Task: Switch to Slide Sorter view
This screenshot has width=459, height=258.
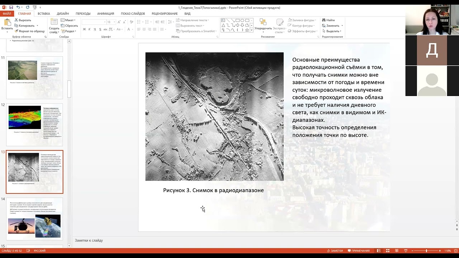Action: pyautogui.click(x=388, y=251)
